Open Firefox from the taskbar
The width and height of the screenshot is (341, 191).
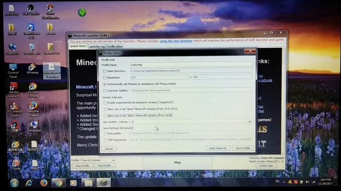coord(44,183)
